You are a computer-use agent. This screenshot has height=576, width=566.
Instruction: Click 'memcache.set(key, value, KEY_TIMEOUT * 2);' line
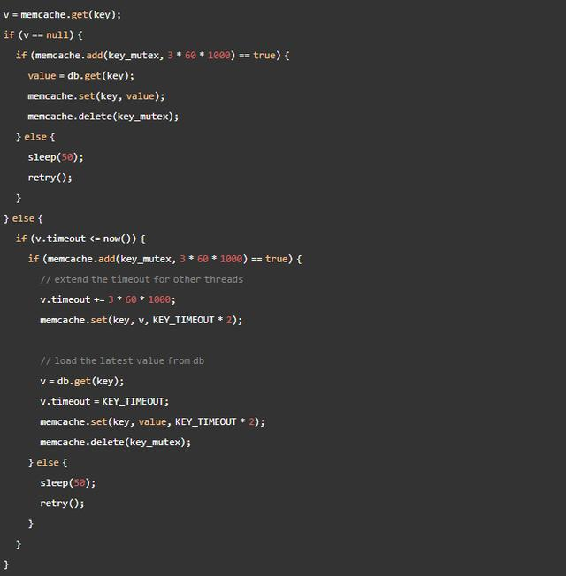coord(153,421)
